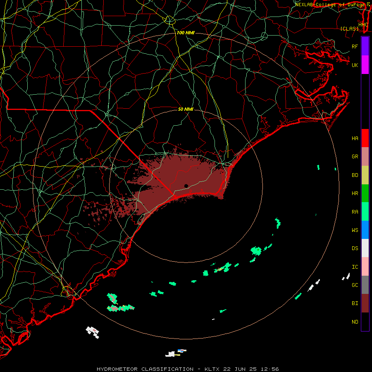Click the "HR" legend label

click(355, 193)
